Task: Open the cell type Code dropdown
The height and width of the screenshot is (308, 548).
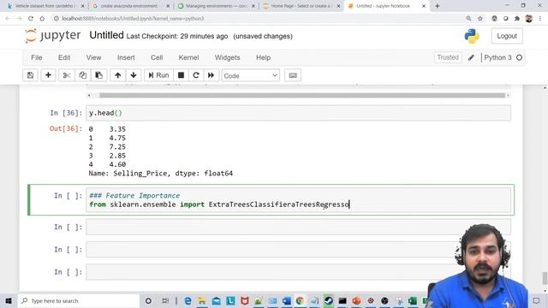Action: 251,75
